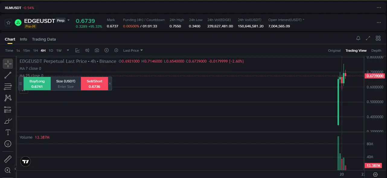Click the Open Interest(USDT) label
Viewport: 387px width, 178px height.
285,20
